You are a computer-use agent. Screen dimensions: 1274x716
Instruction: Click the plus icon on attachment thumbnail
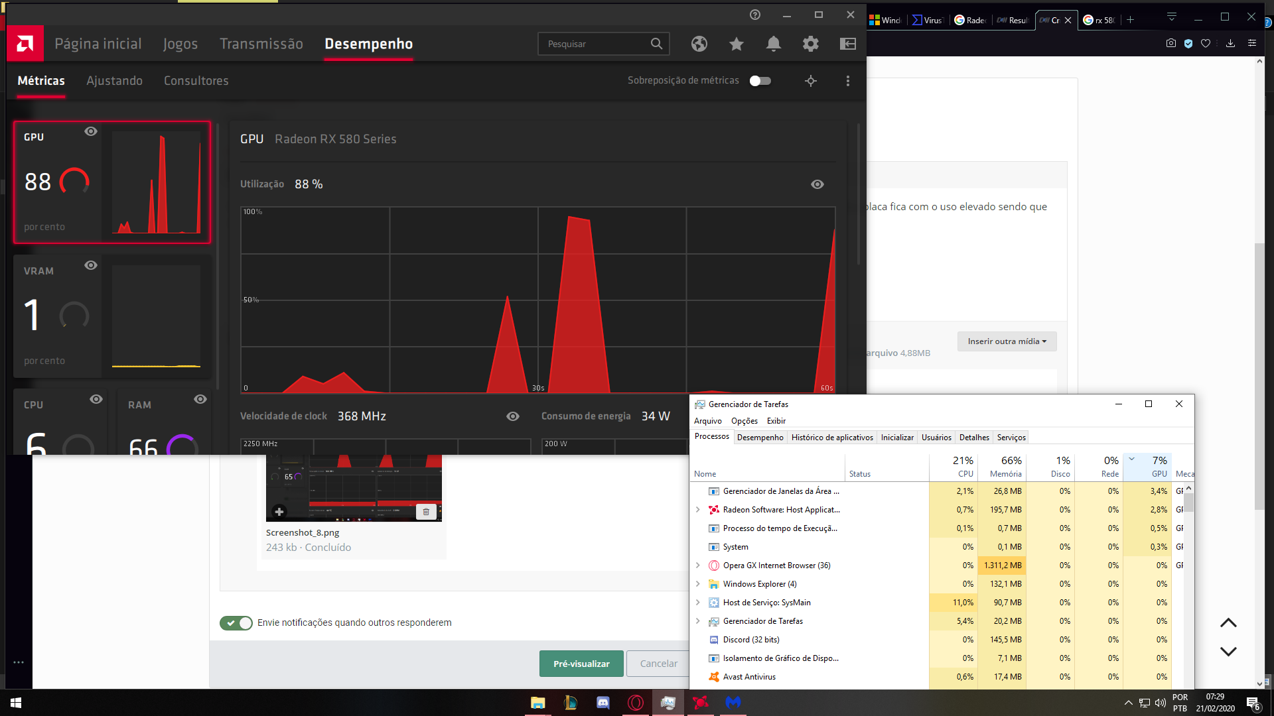coord(279,512)
